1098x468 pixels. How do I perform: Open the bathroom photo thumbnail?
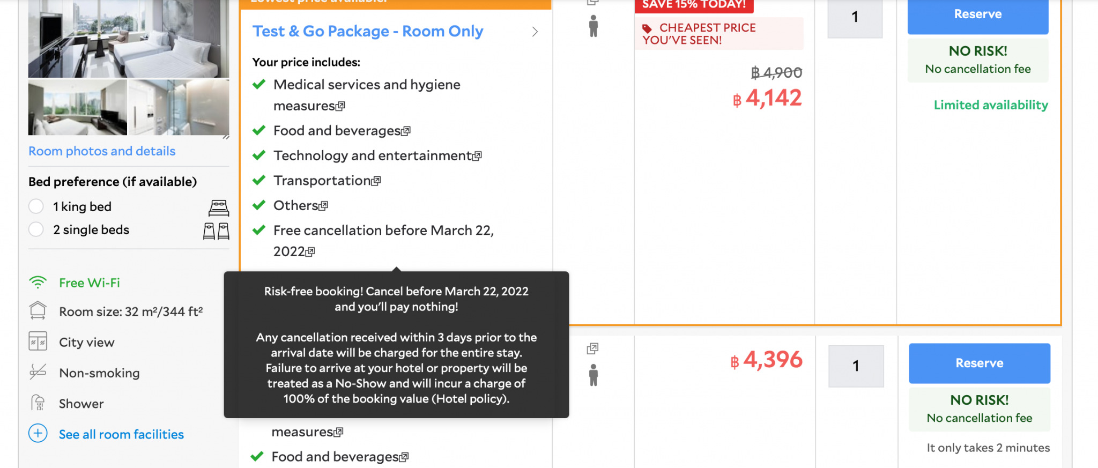[x=179, y=107]
